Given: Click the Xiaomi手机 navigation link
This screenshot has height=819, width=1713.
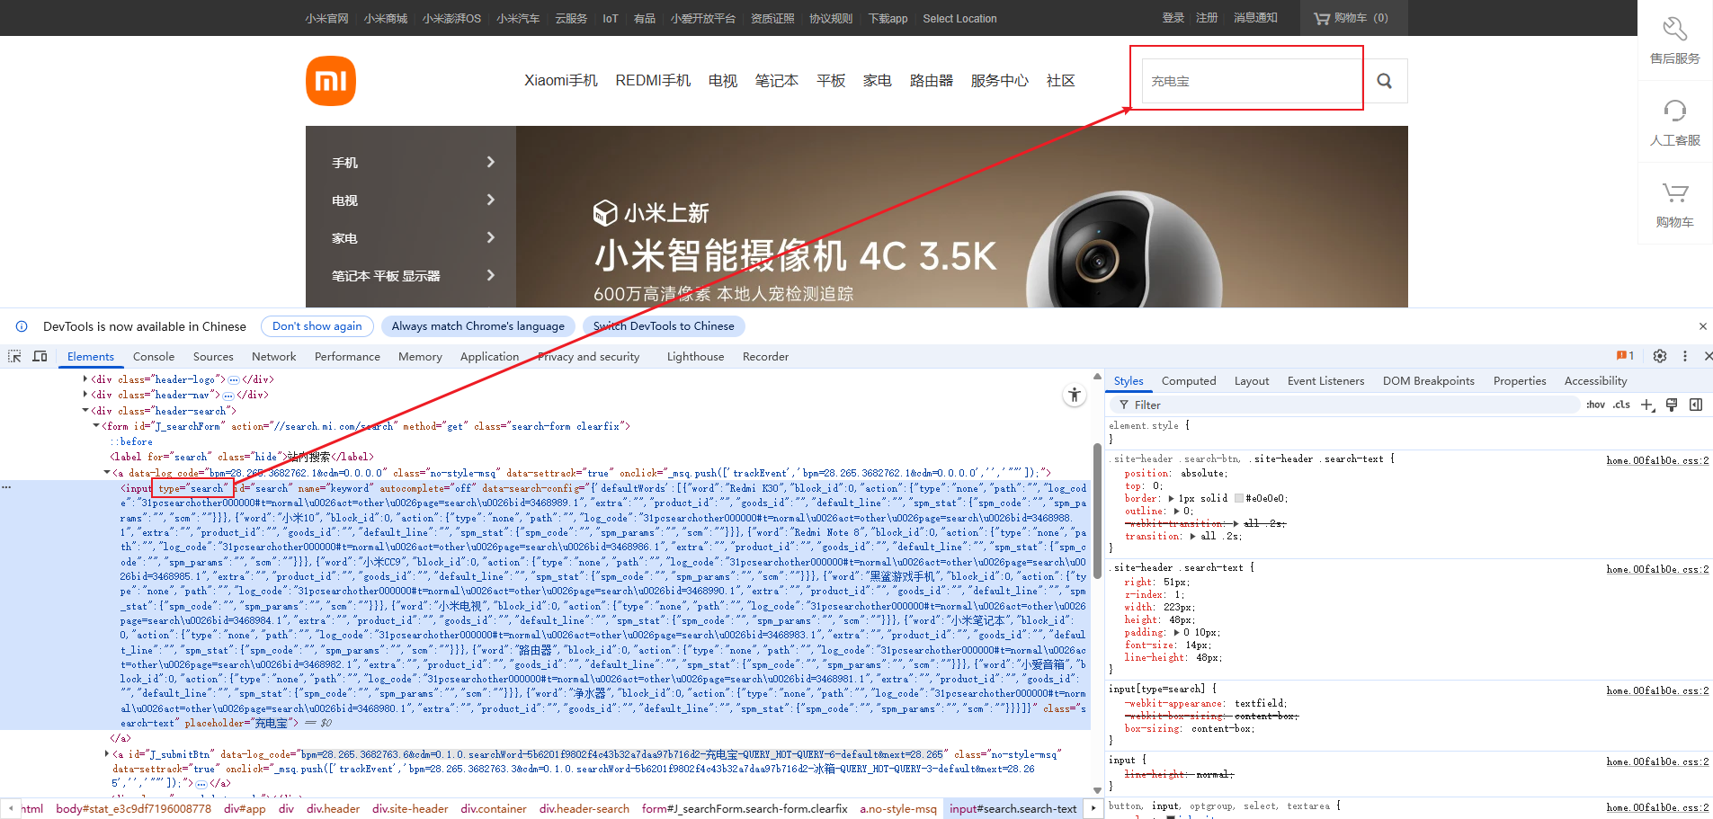Looking at the screenshot, I should click(561, 81).
